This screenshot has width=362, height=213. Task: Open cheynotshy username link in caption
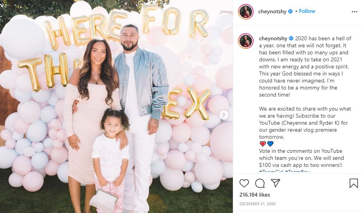[273, 38]
